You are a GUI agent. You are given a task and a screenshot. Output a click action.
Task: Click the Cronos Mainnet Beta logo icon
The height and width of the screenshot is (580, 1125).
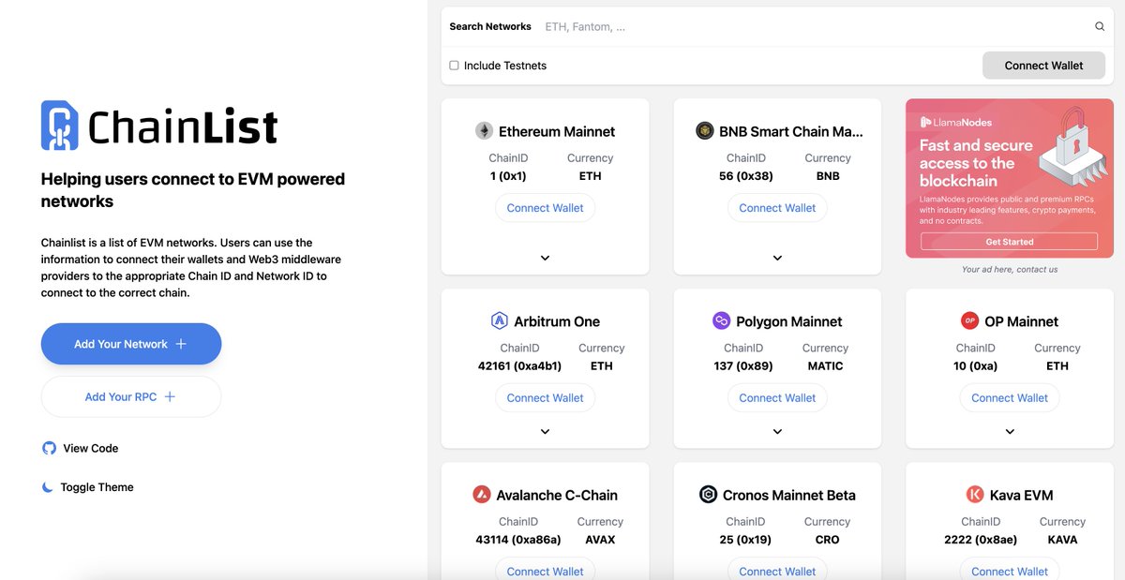pyautogui.click(x=708, y=494)
